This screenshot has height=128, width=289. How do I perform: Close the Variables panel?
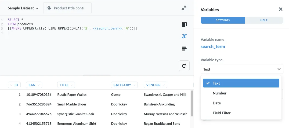pyautogui.click(x=281, y=9)
